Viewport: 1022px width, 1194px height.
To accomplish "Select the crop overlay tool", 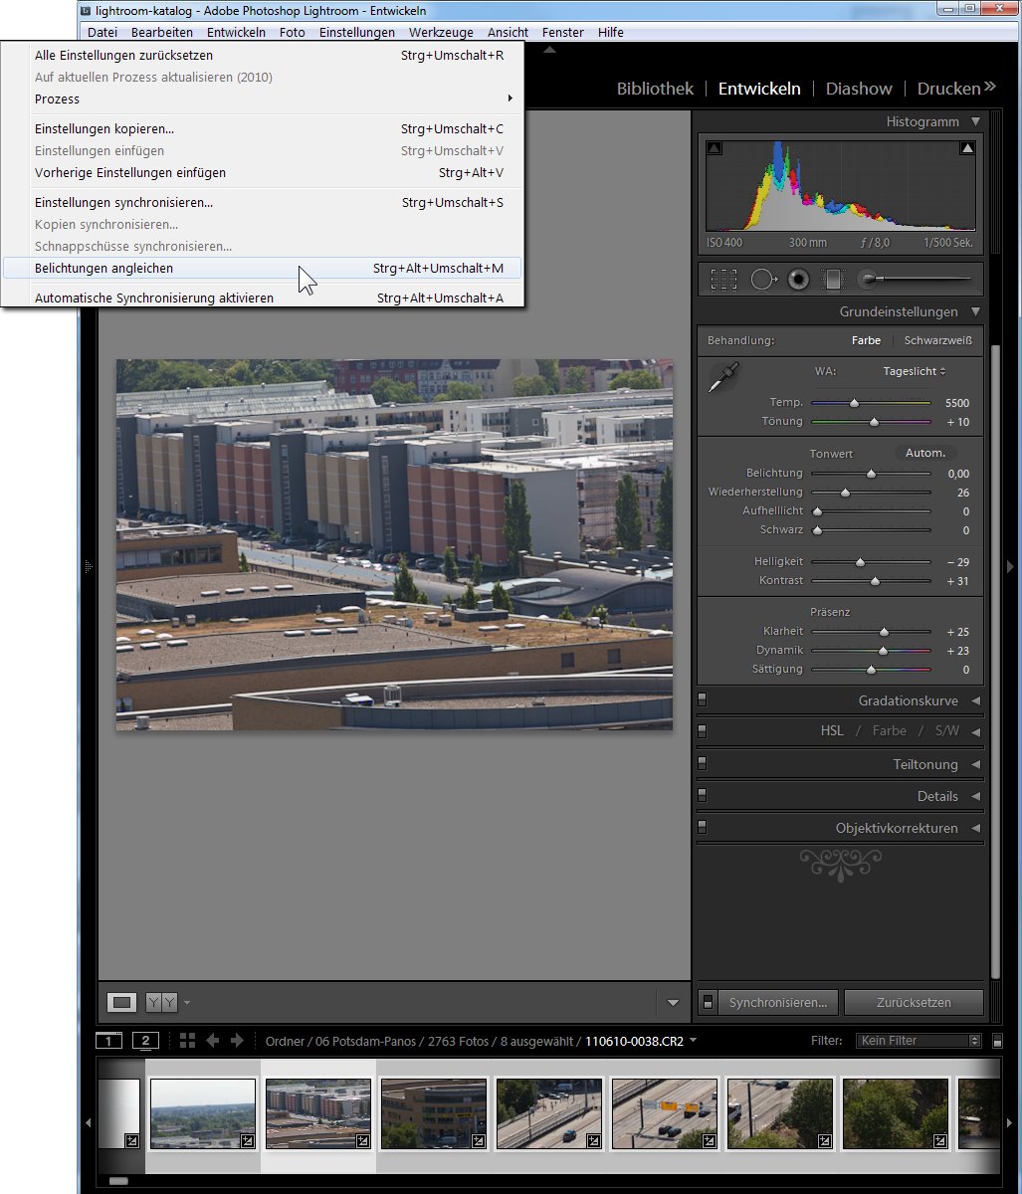I will coord(723,280).
